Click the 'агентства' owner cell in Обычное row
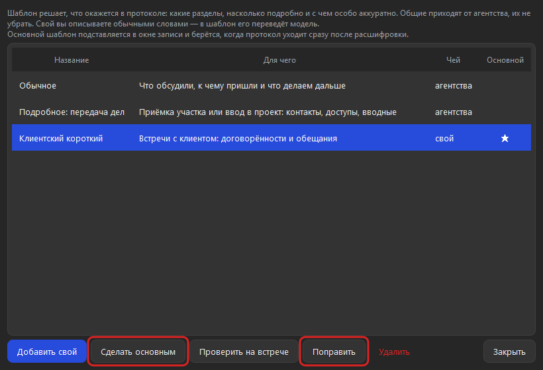The width and height of the screenshot is (543, 370). click(x=454, y=85)
